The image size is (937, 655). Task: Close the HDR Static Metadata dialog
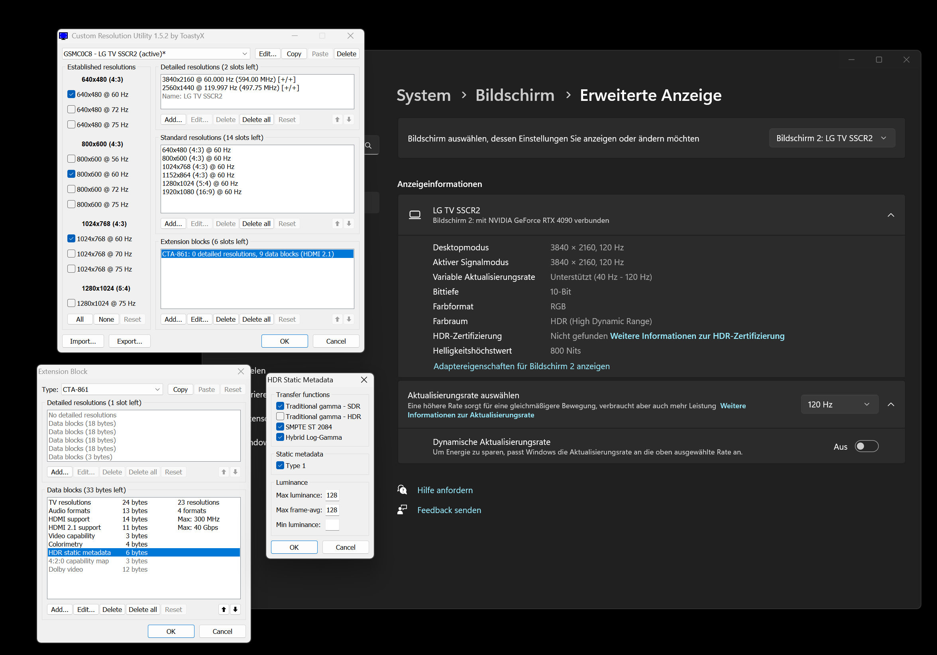[x=364, y=380]
